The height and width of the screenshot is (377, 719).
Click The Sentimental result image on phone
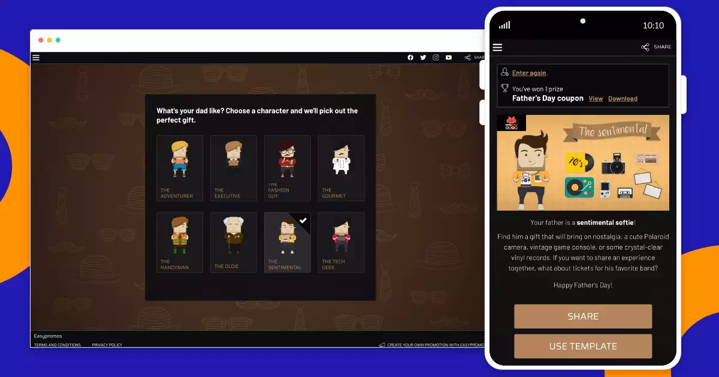click(x=583, y=163)
